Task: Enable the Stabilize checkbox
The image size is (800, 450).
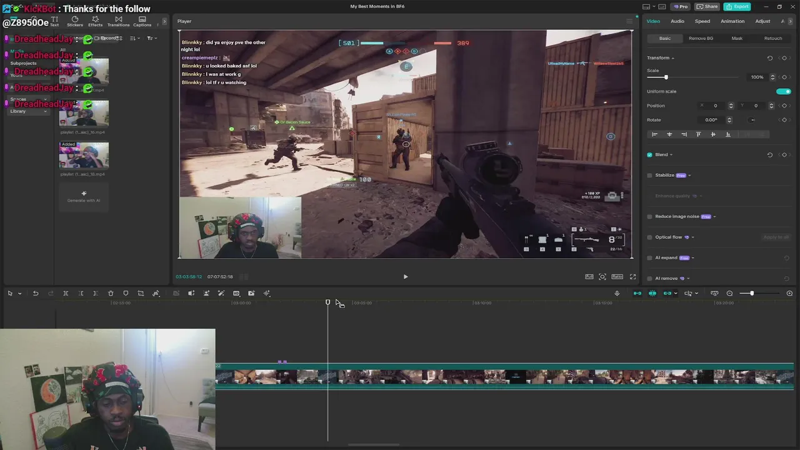Action: click(649, 175)
